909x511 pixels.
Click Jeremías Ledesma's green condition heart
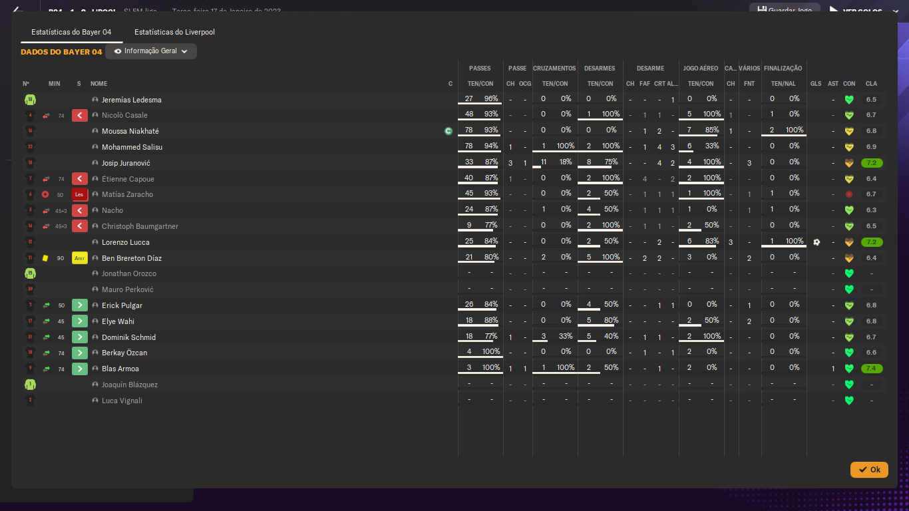click(849, 100)
